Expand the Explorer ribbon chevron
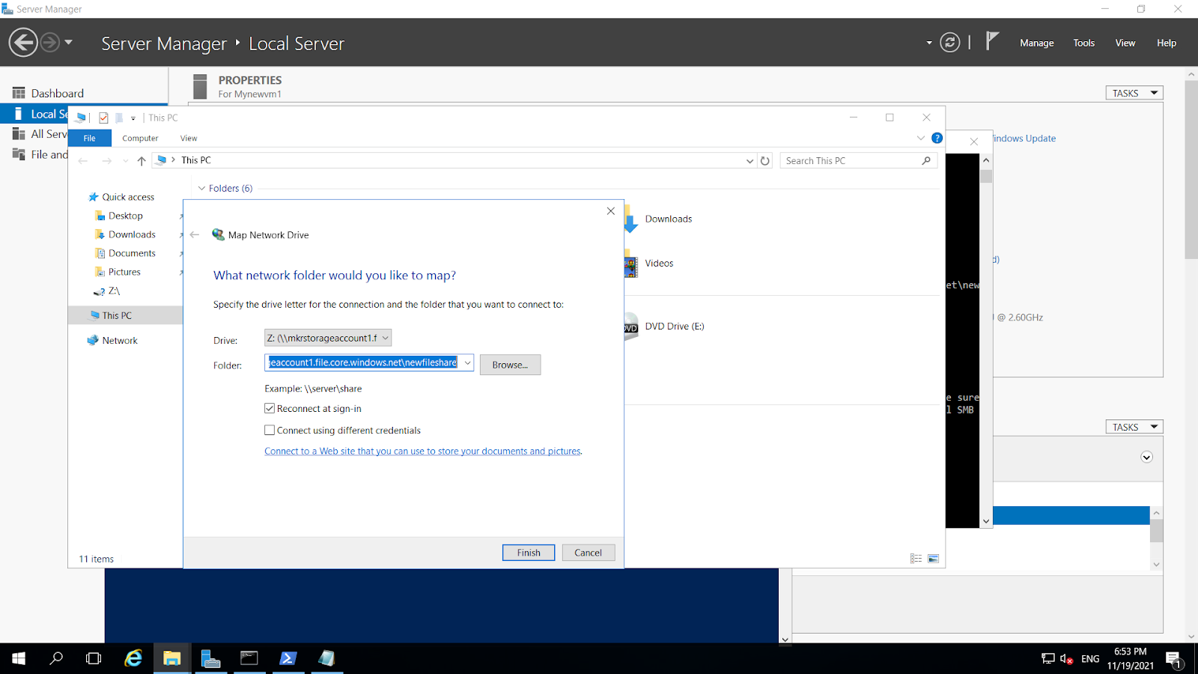This screenshot has width=1198, height=674. coord(920,138)
